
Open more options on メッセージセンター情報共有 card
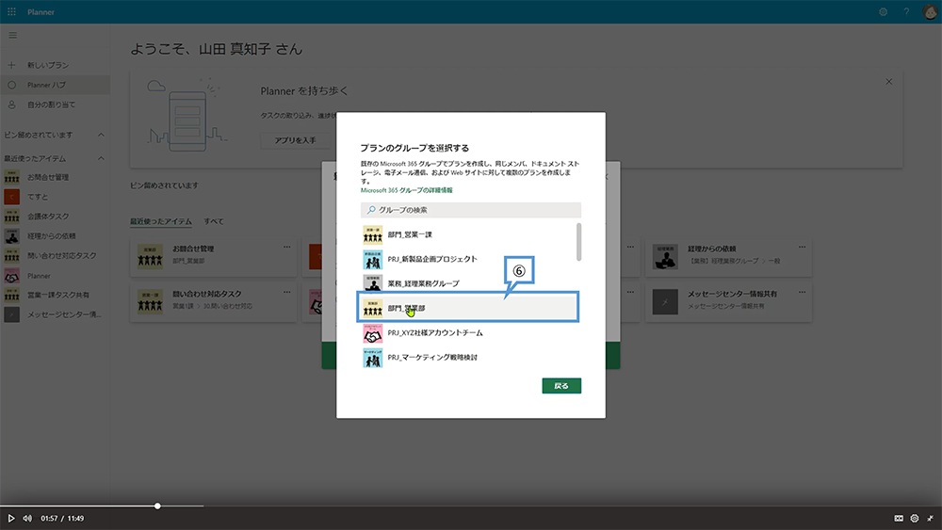click(802, 293)
